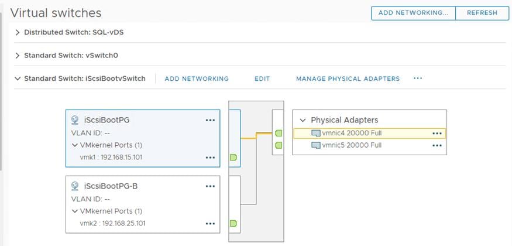Click the vmnic5 adapter icon
This screenshot has width=512, height=246.
click(x=316, y=145)
